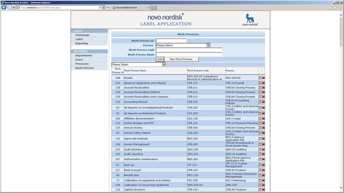This screenshot has height=193, width=344.
Task: Edit the Affiliates documentation row
Action: 260,118
